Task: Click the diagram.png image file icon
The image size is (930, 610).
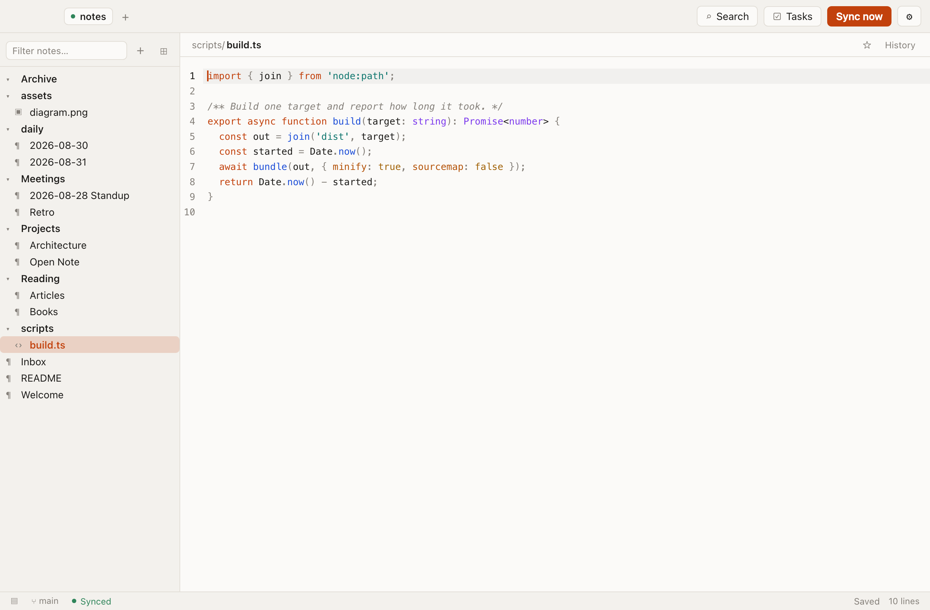Action: pos(19,112)
